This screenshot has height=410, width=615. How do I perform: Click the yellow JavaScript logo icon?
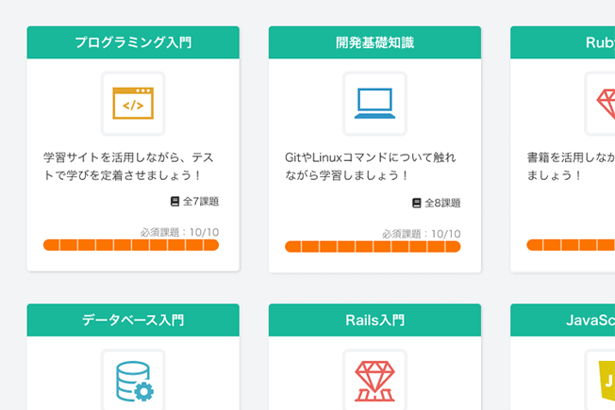607,380
